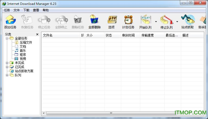Launch the 站点抓取 (Site grabber) tool
Viewport: 208px width, 119px height.
click(x=188, y=20)
